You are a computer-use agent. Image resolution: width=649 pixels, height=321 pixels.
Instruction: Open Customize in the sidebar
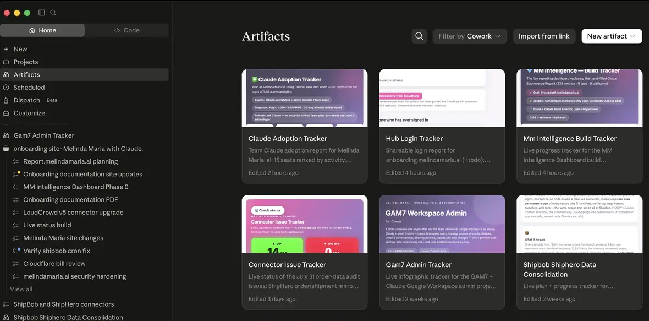point(85,113)
